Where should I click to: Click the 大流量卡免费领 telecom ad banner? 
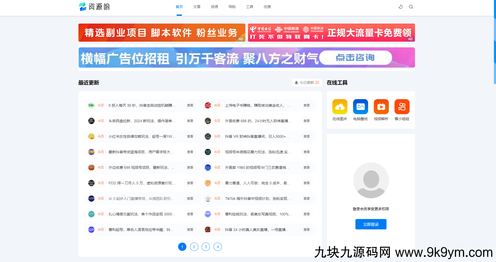(331, 33)
